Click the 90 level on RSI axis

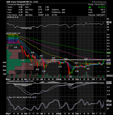pos(108,19)
